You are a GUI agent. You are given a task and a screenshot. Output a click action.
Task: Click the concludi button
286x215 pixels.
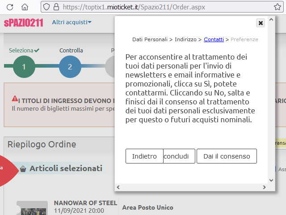click(x=179, y=156)
